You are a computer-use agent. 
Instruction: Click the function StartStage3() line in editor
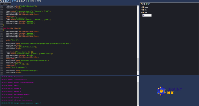(12, 28)
